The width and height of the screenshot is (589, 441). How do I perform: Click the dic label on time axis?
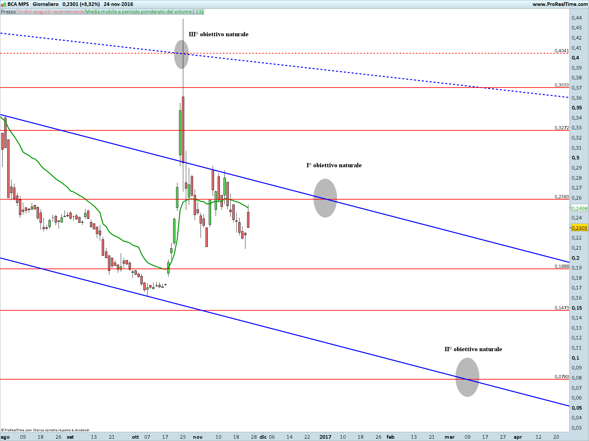coord(263,437)
